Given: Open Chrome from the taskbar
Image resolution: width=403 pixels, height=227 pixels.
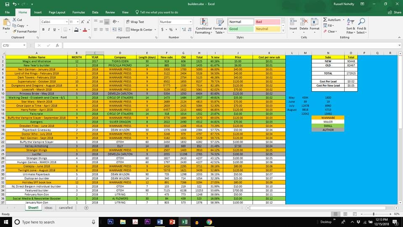Looking at the screenshot, I should click(209, 222).
